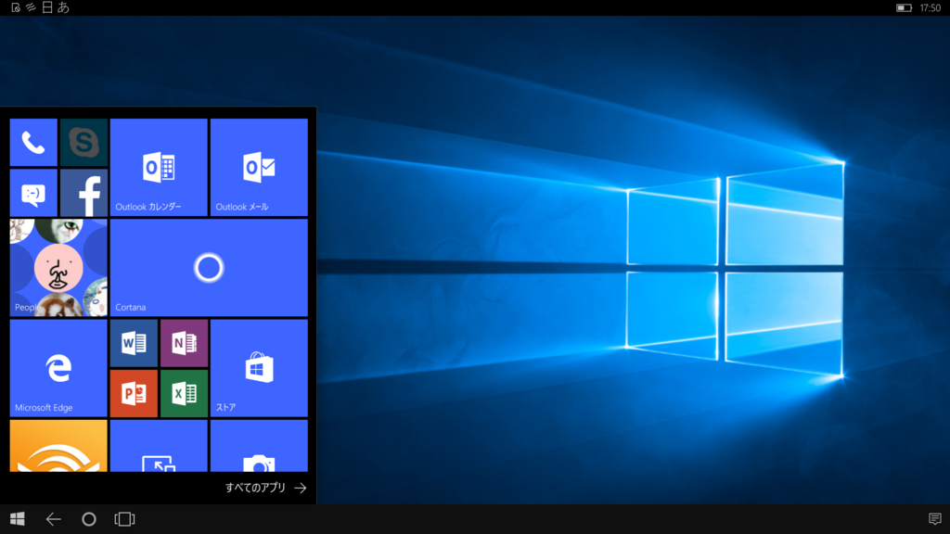Click the battery icon in the status bar
This screenshot has width=950, height=534.
pos(904,7)
